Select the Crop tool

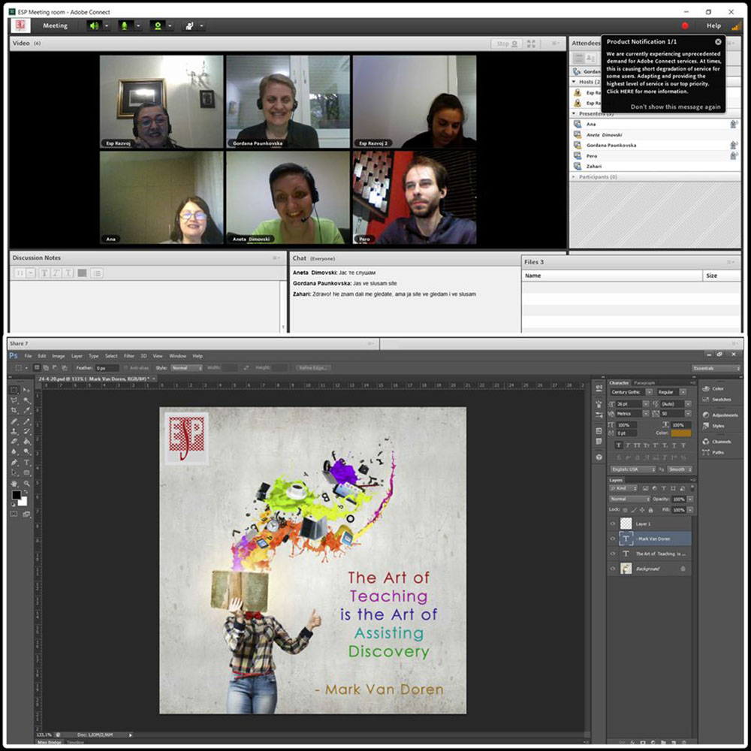[14, 411]
